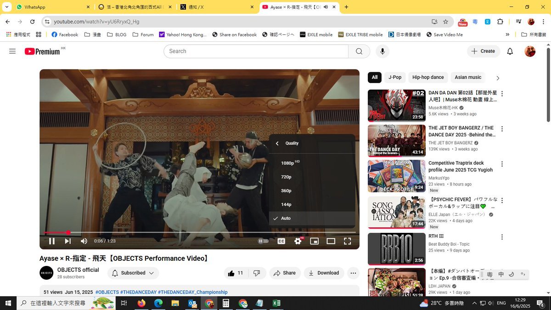Select the All filter chip

(375, 78)
